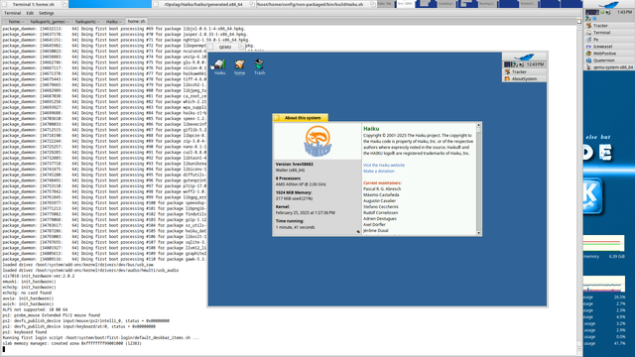Click the 'Version: hrev58682' text

[295, 165]
